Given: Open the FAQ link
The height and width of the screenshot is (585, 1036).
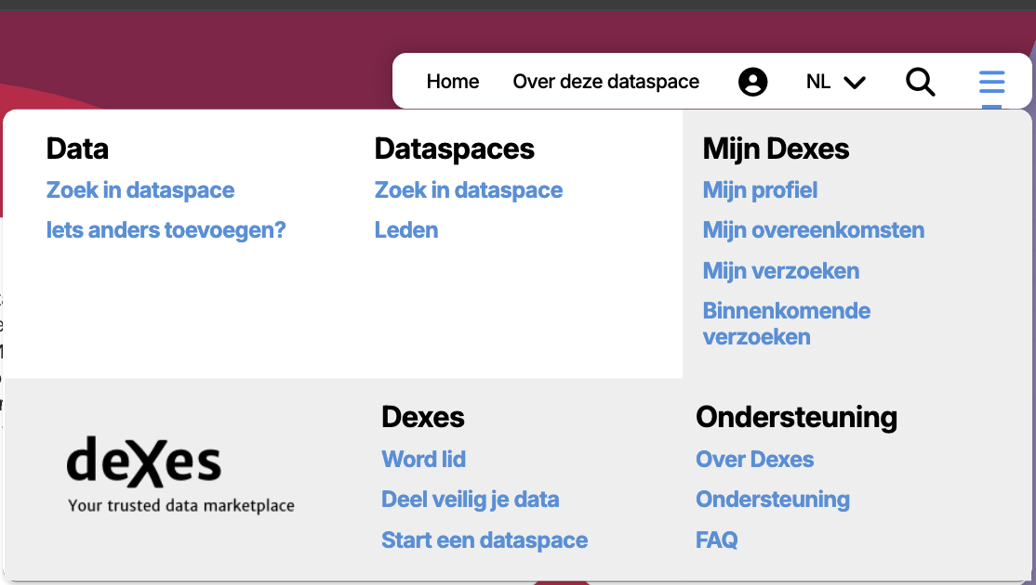Looking at the screenshot, I should coord(717,540).
